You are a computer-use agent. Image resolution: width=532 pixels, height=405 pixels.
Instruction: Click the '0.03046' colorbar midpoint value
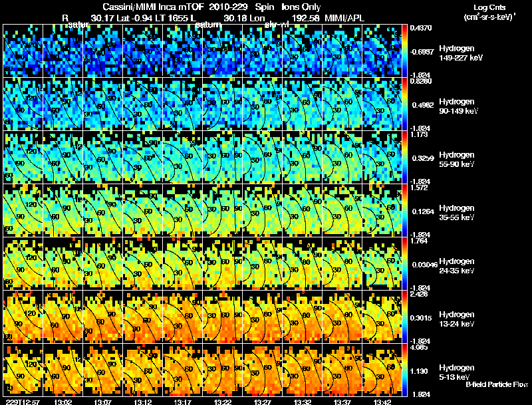(425, 265)
